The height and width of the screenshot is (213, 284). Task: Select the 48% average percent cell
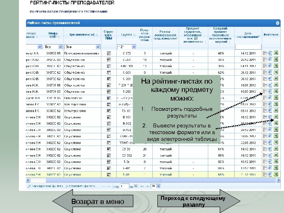click(221, 53)
